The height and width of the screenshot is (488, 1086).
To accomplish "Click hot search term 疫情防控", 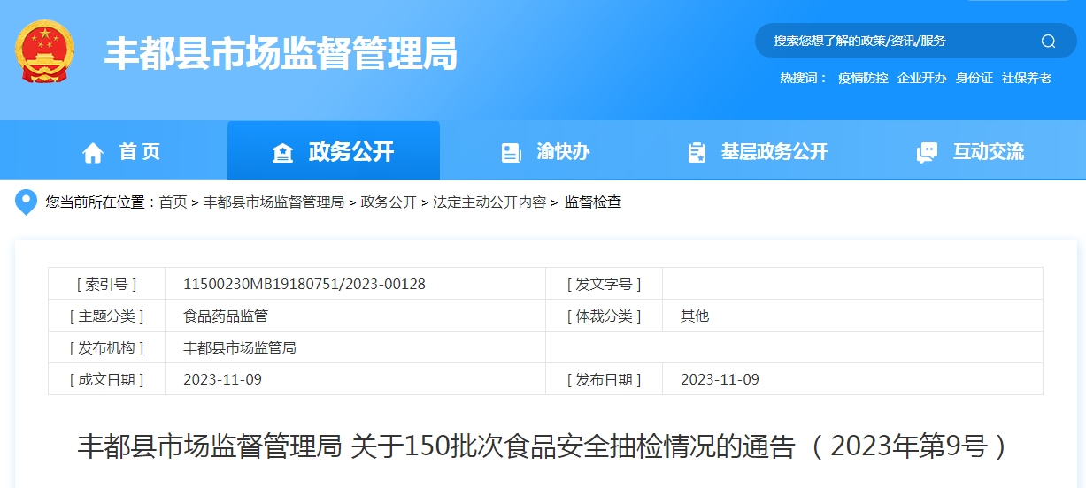I will [x=863, y=78].
